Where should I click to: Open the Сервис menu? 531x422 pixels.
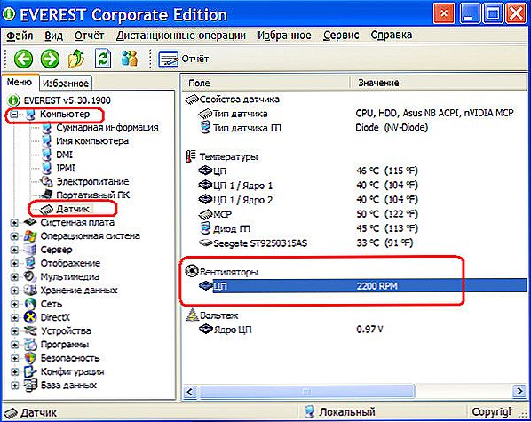click(x=341, y=35)
